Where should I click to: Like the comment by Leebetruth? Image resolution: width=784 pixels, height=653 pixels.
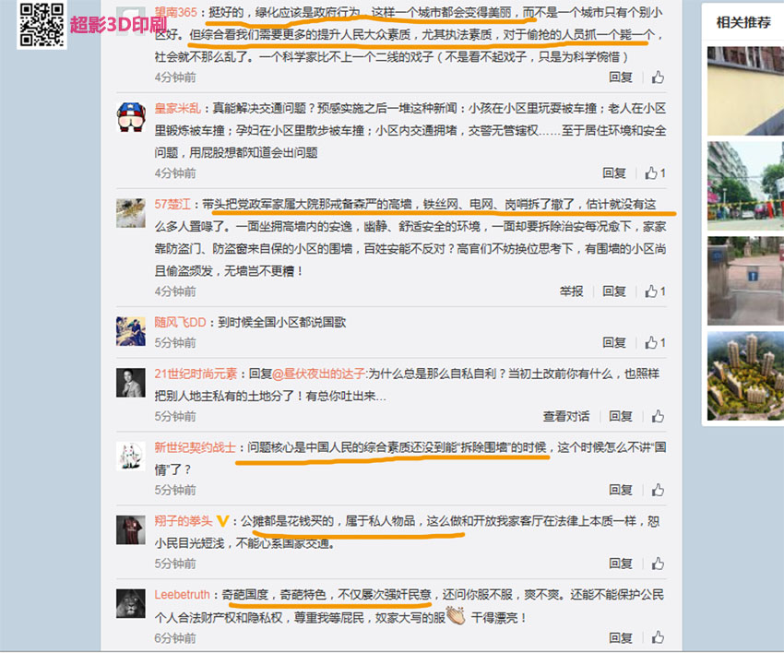pos(658,637)
